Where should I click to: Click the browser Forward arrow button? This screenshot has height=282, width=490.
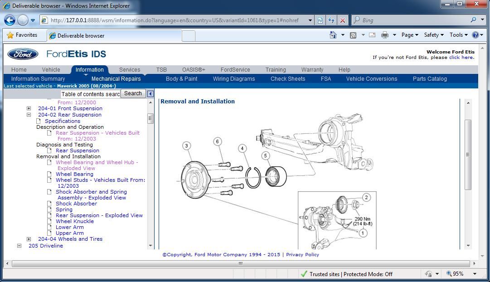pyautogui.click(x=23, y=20)
